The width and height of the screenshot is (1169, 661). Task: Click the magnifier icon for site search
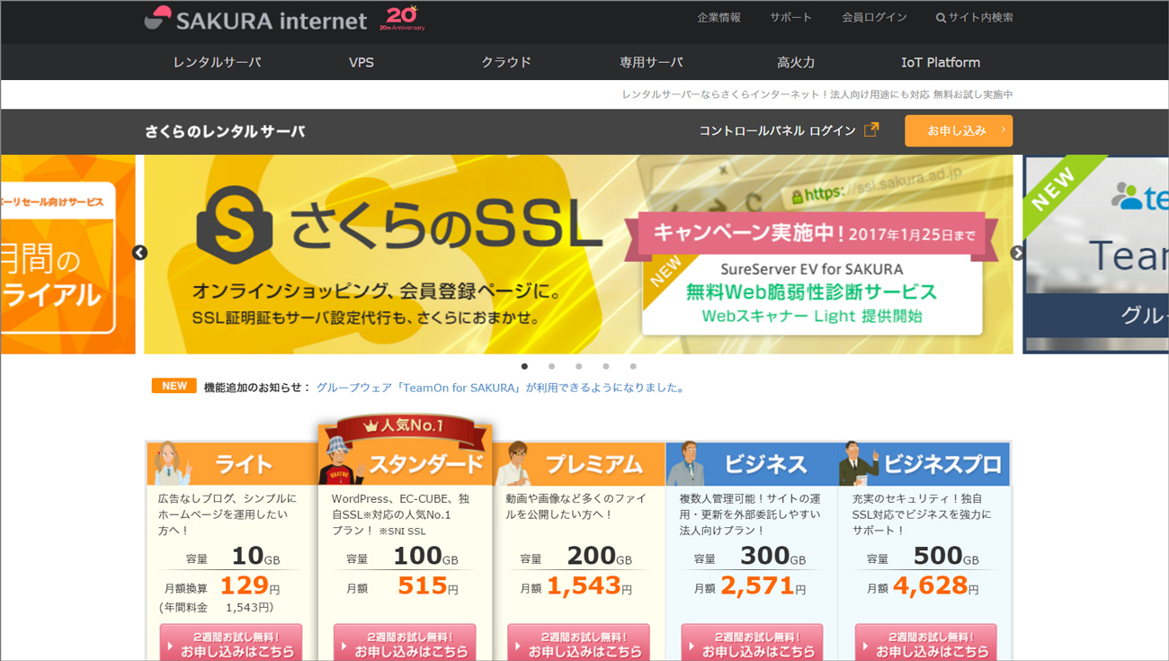point(941,18)
